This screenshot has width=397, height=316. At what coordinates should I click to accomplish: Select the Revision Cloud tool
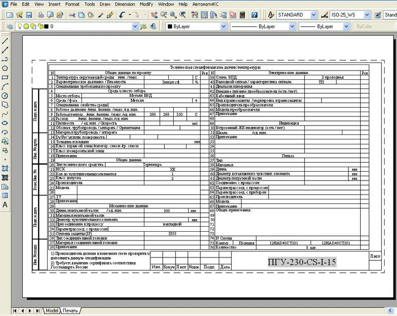coord(5,105)
